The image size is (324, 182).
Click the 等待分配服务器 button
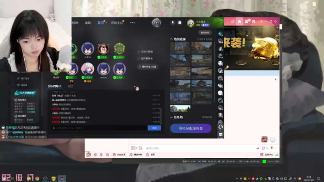[191, 128]
